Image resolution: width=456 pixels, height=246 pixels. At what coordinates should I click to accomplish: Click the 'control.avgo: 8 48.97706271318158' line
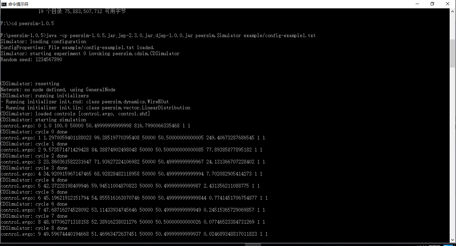tap(133, 222)
